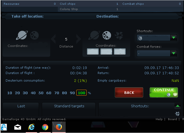Choose debris field as destination type

pos(119,35)
